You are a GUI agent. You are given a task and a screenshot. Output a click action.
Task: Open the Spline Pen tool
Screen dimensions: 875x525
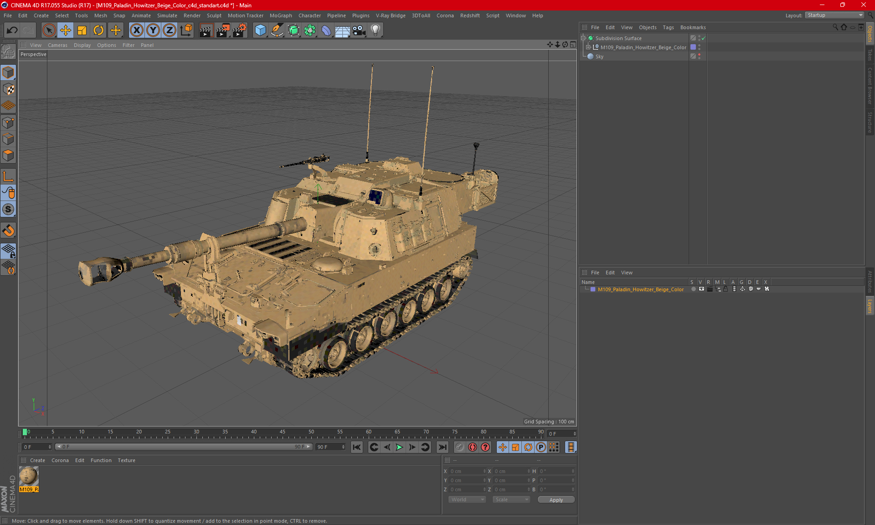(277, 31)
